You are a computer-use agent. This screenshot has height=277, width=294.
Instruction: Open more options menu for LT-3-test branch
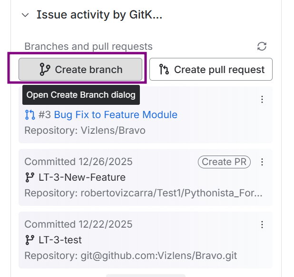pyautogui.click(x=262, y=225)
